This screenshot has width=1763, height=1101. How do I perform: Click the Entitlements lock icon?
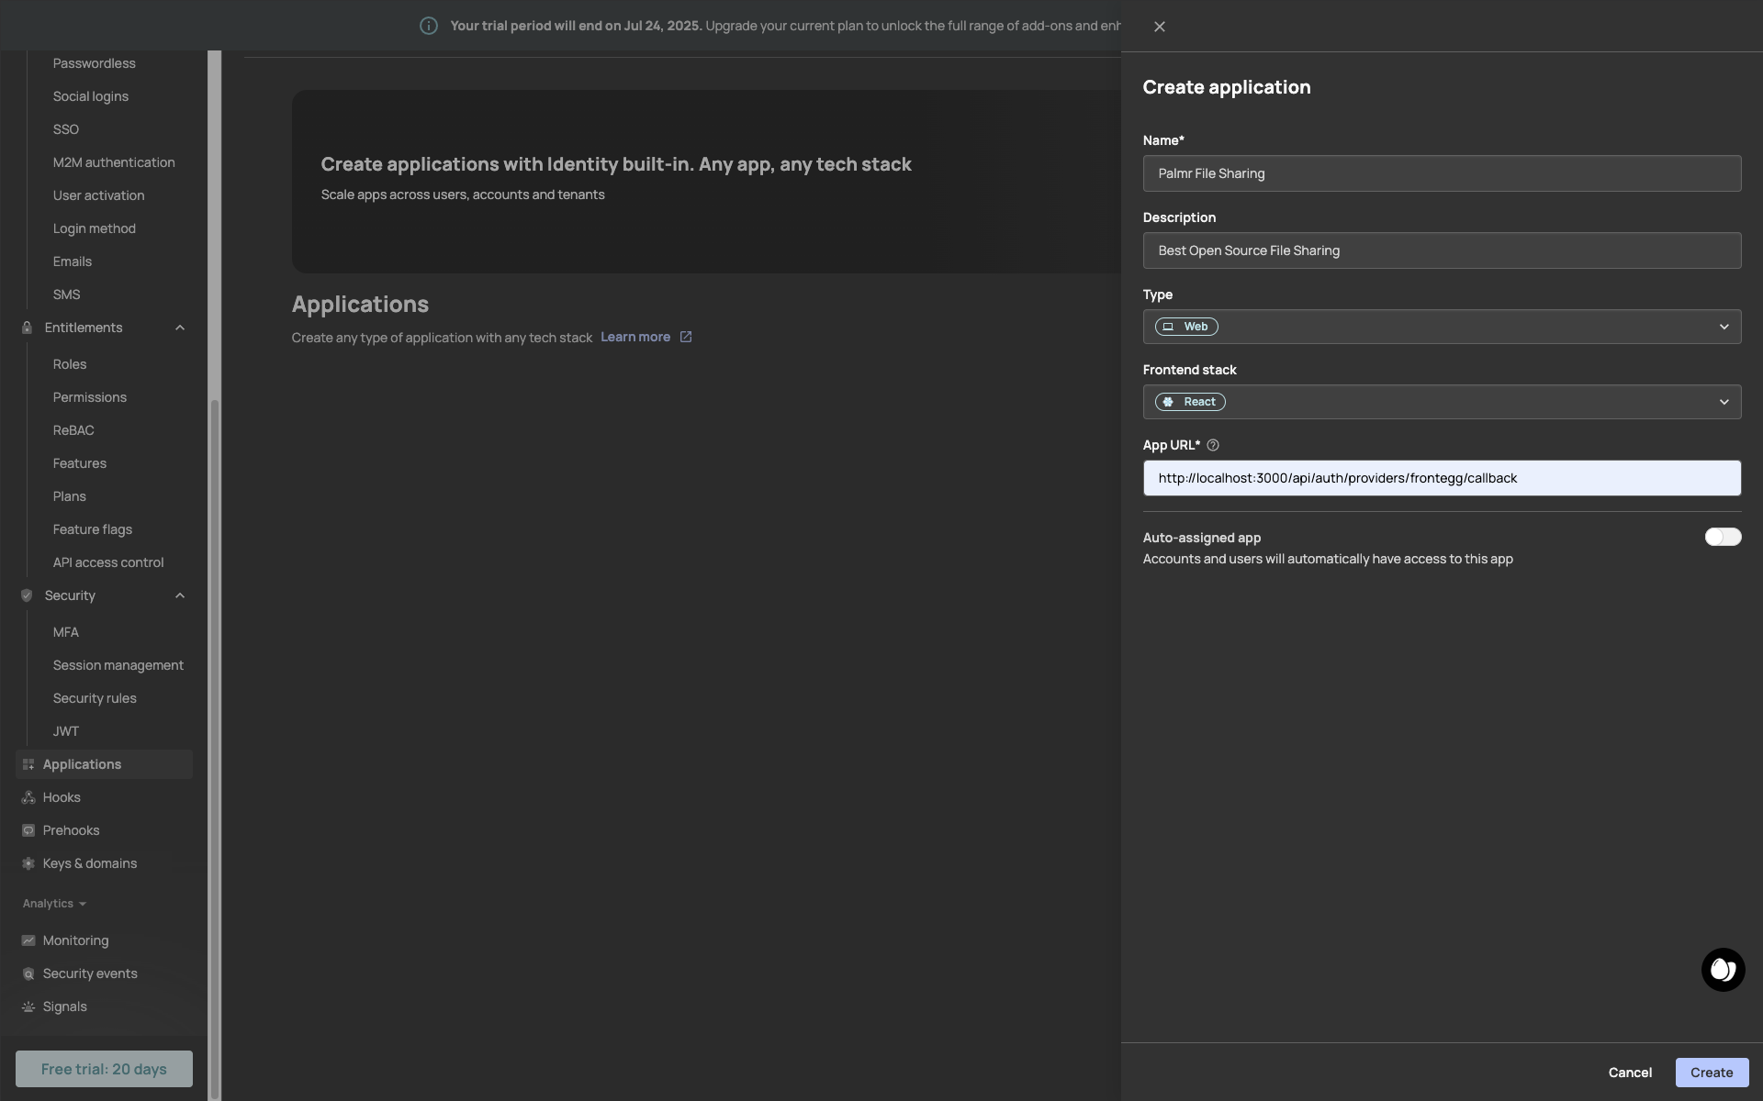[27, 328]
